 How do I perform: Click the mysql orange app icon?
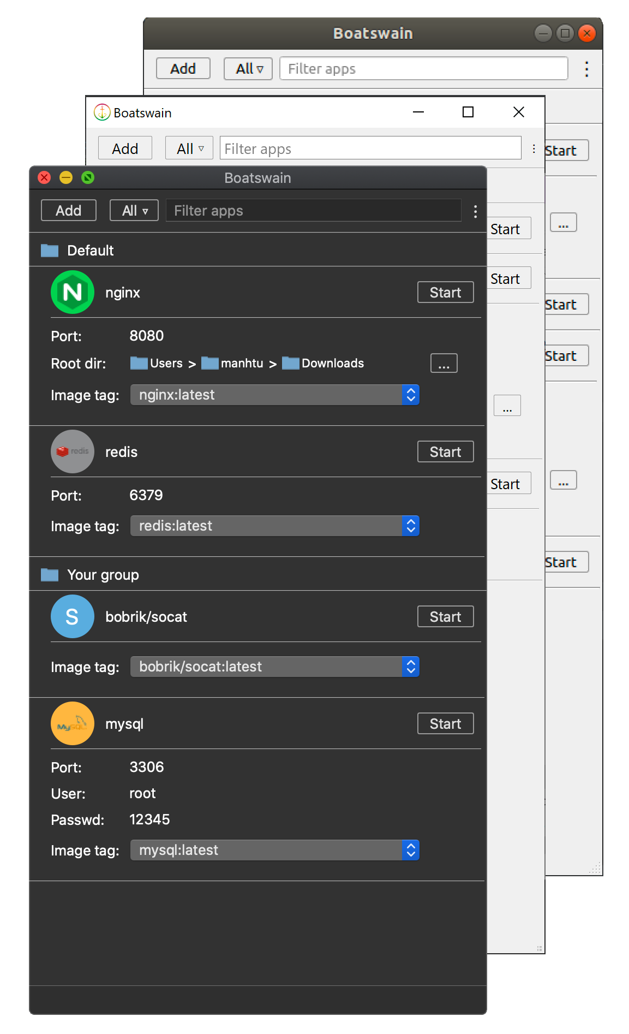[73, 723]
